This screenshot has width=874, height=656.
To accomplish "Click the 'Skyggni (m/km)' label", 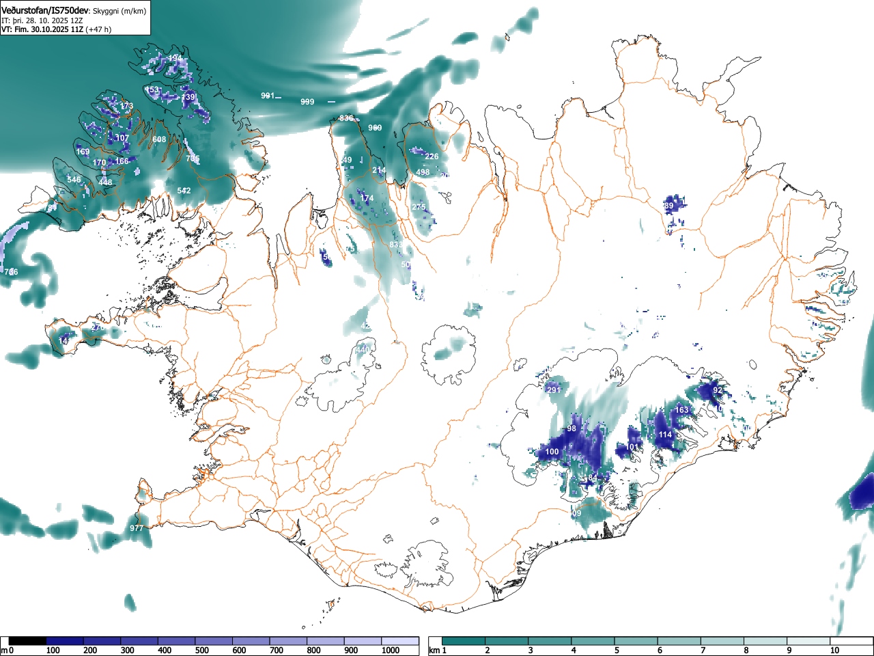I will coord(119,12).
